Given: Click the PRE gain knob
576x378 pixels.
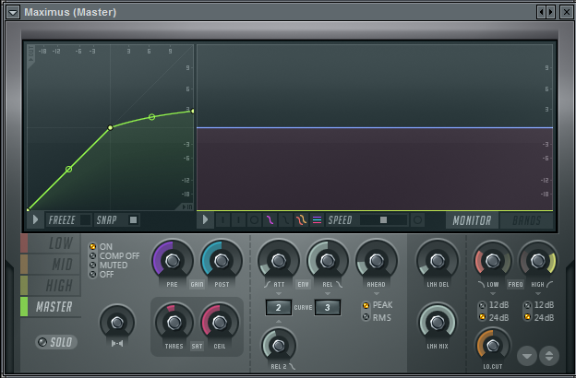Looking at the screenshot, I should tap(171, 261).
